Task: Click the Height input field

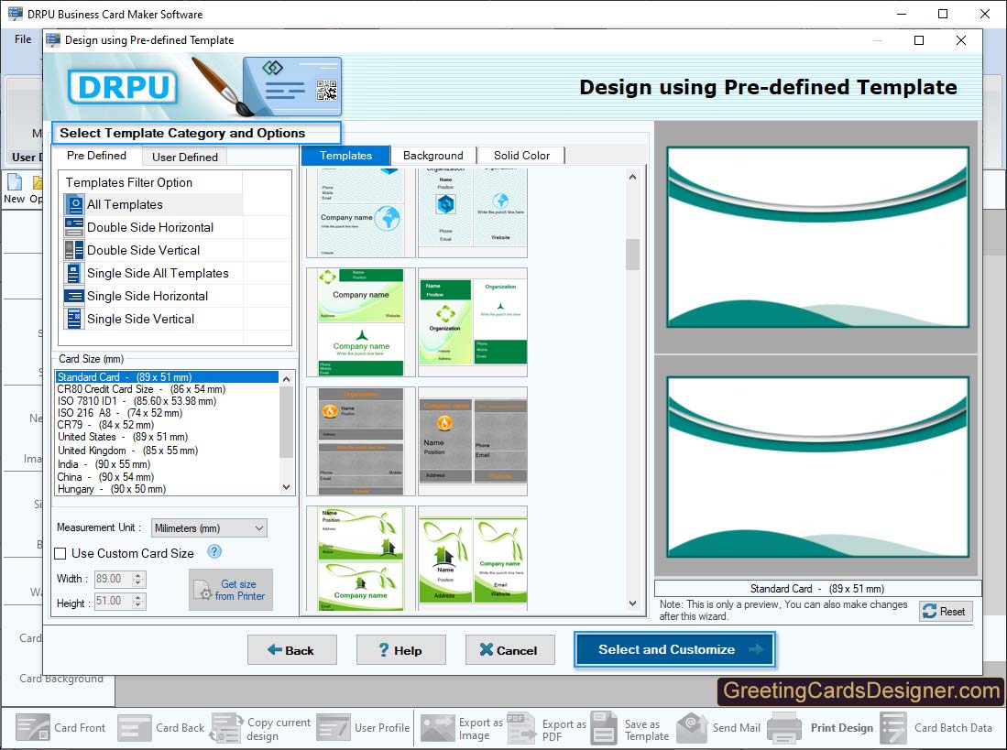Action: (x=114, y=601)
